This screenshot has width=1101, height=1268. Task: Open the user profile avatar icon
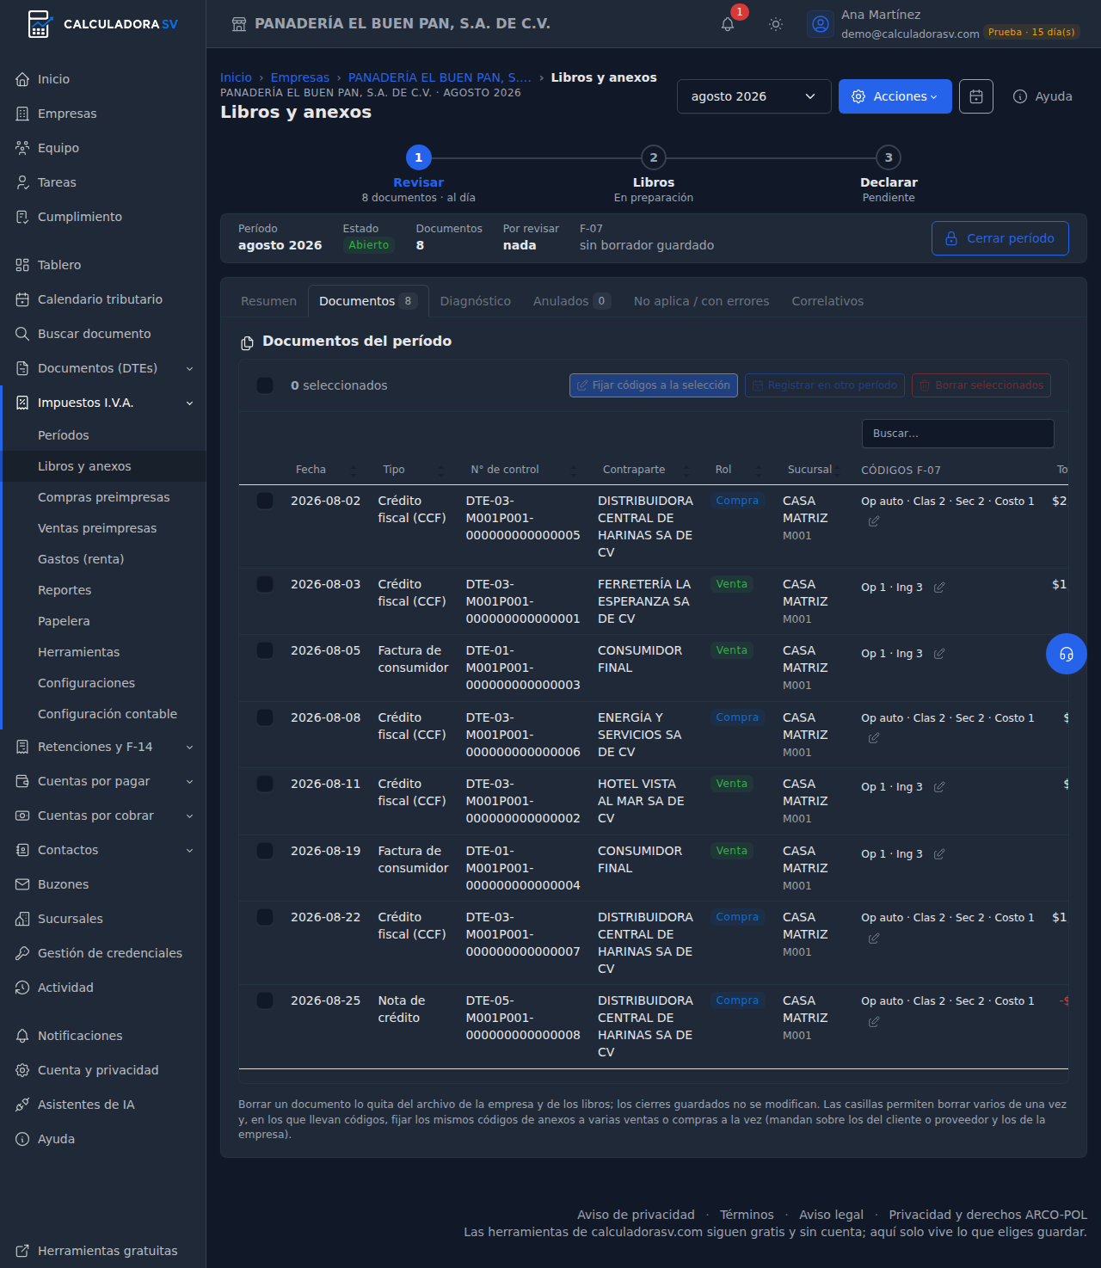pyautogui.click(x=821, y=24)
